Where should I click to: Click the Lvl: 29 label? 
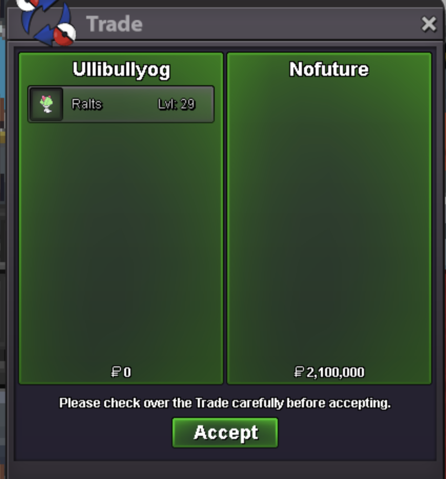pyautogui.click(x=176, y=104)
